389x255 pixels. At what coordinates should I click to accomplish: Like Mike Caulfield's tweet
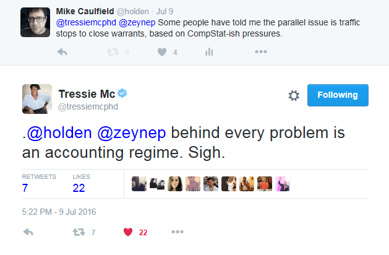pyautogui.click(x=160, y=53)
